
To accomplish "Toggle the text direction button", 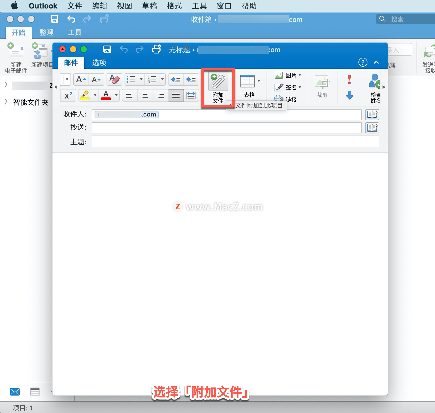I will 191,95.
